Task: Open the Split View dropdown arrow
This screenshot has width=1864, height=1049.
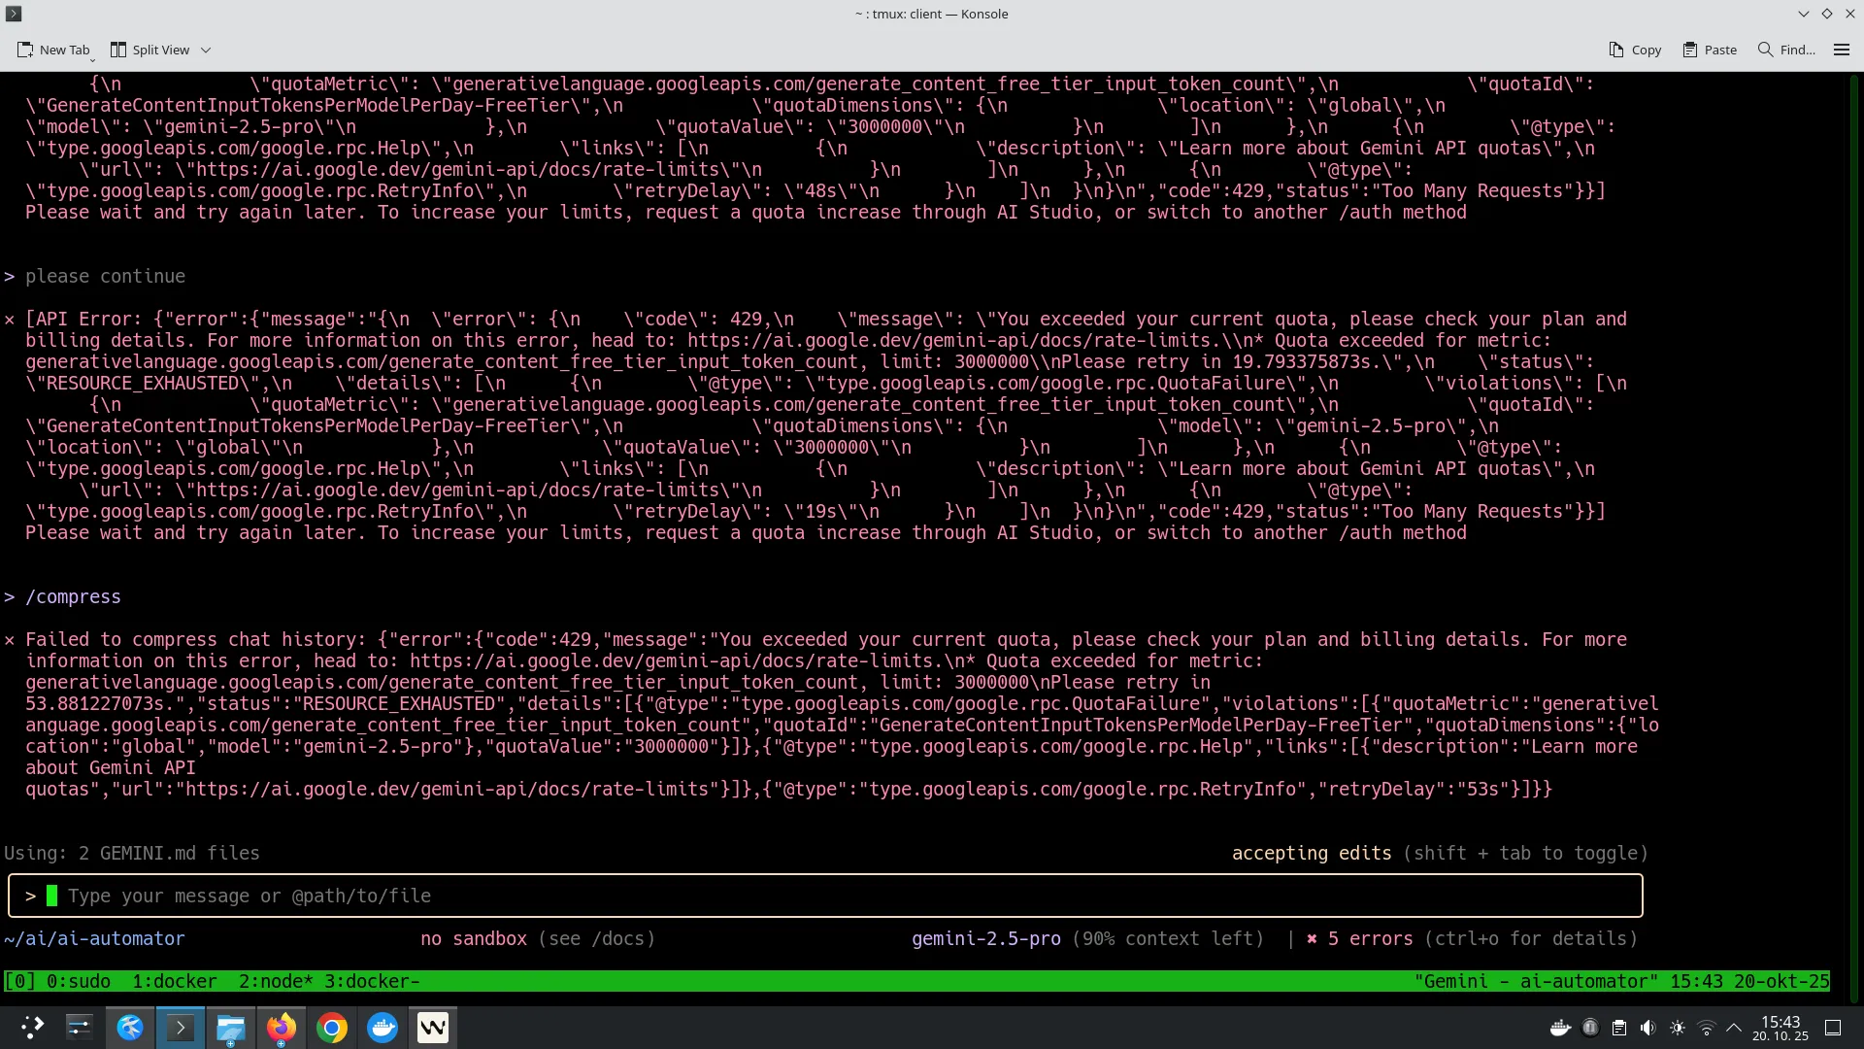Action: coord(206,50)
